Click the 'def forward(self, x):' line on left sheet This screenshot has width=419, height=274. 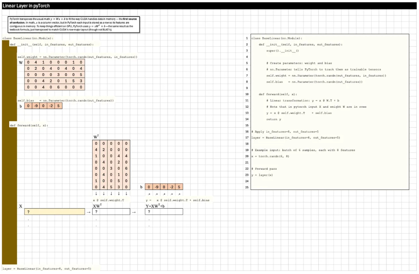(29, 125)
